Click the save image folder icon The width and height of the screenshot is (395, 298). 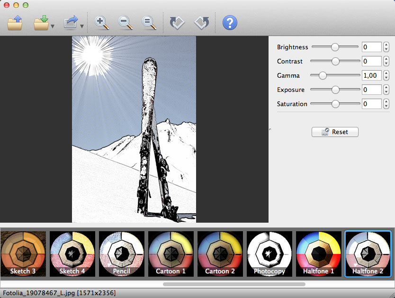tap(41, 23)
